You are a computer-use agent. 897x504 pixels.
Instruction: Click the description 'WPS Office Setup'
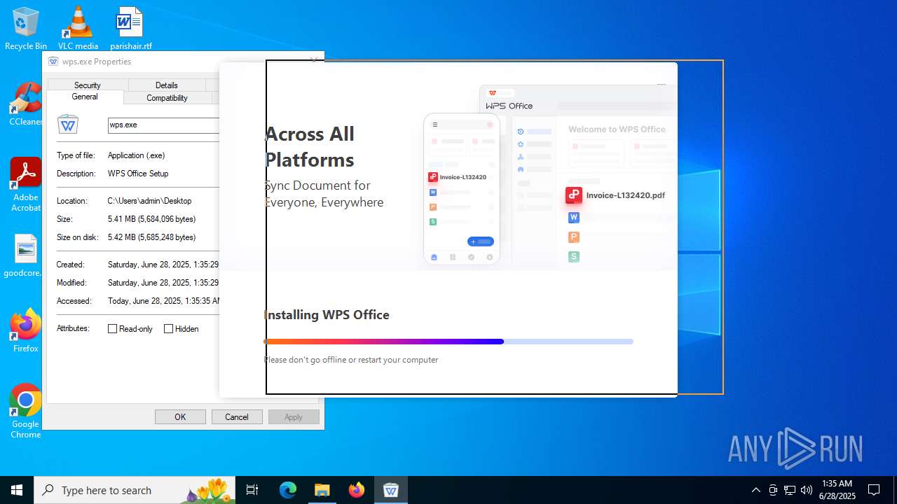pos(138,174)
